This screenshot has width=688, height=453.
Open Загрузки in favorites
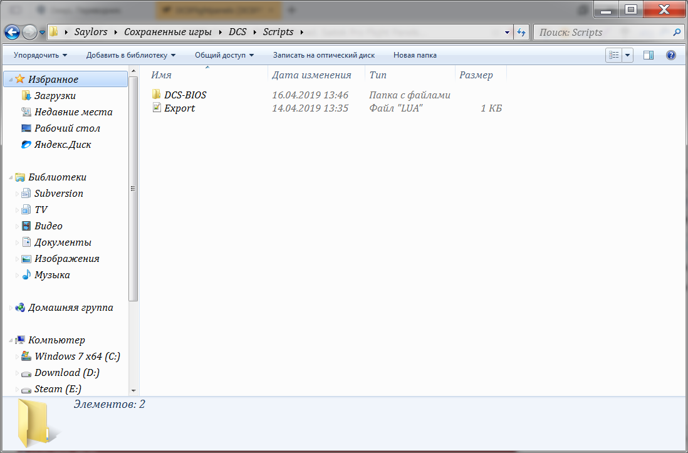coord(55,96)
